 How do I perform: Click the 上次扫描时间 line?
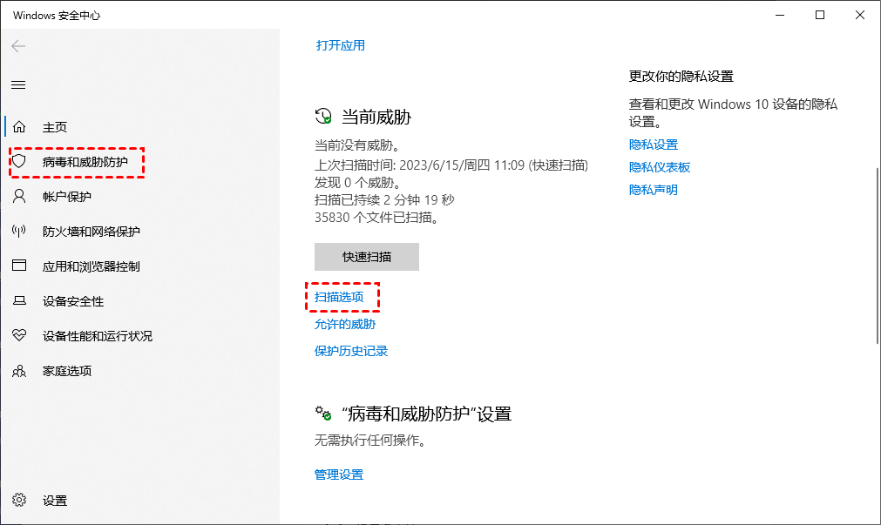451,165
